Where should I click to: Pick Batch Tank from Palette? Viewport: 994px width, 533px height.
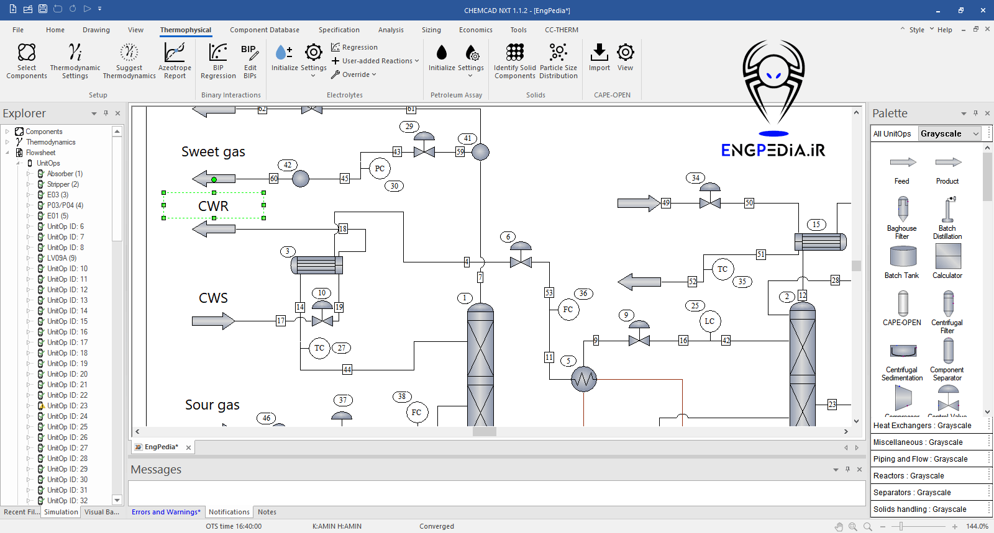902,262
